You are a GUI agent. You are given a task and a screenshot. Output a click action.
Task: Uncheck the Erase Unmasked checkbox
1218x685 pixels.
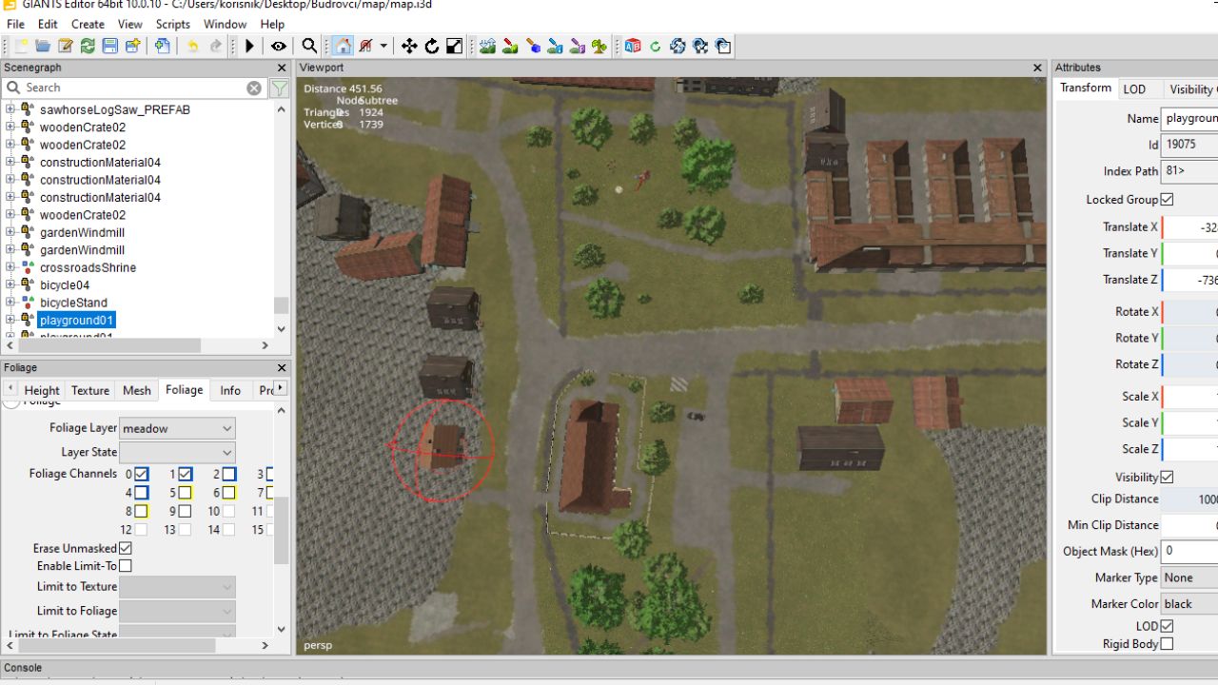click(126, 549)
